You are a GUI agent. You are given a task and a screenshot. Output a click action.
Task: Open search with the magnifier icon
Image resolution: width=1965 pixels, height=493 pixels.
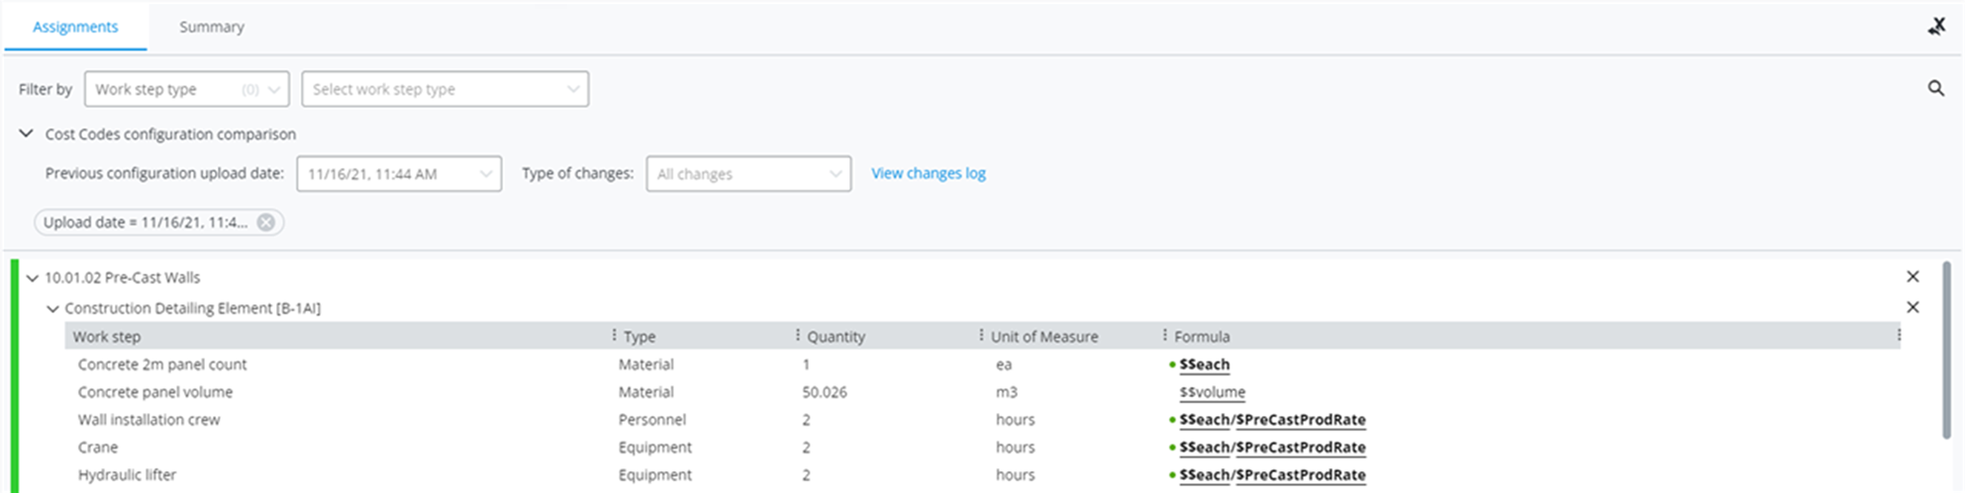click(x=1935, y=89)
